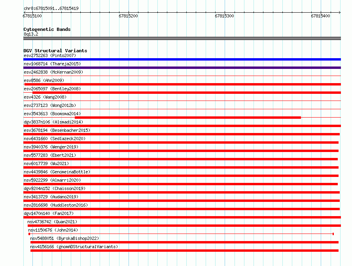Viewport: 352px width, 266px height.
Task: Click the thin nsv1150676 John2014 line
Action: [181, 234]
